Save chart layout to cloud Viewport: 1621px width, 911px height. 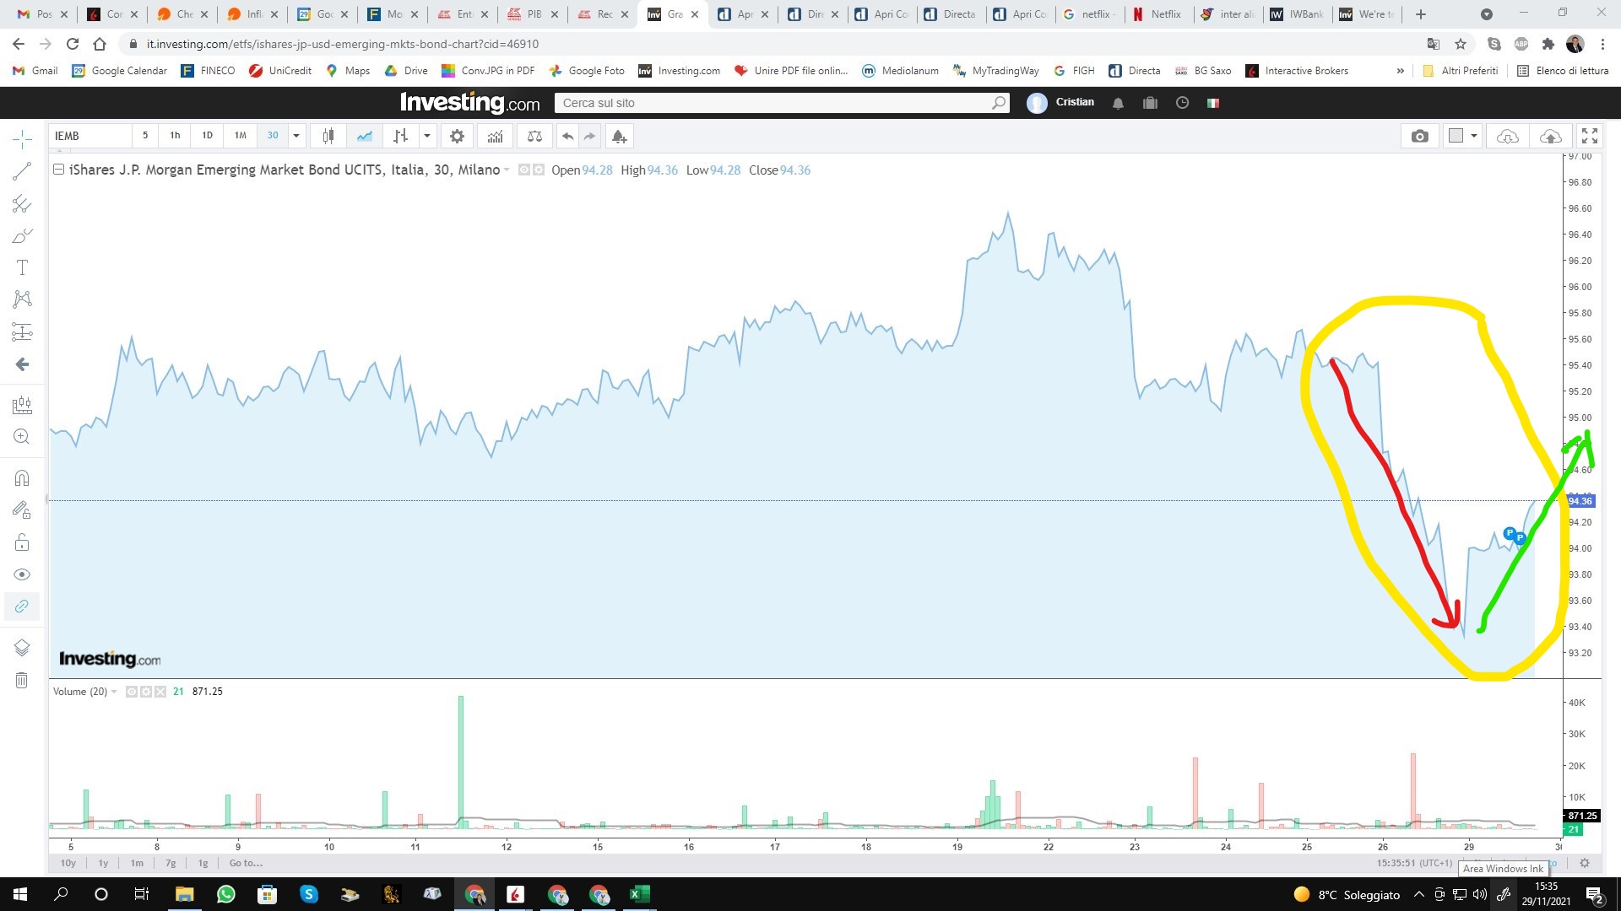coord(1551,136)
